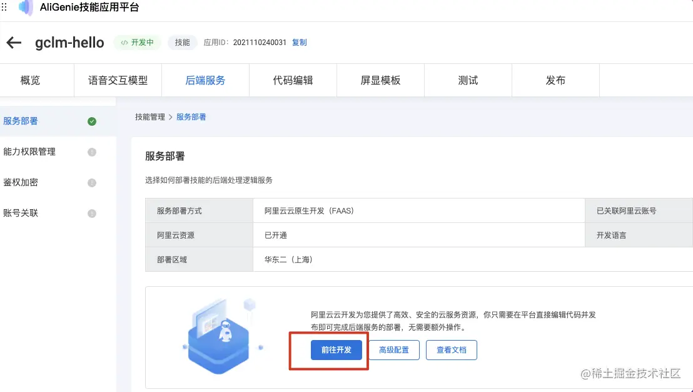Click the 前往开发 button

pos(336,350)
